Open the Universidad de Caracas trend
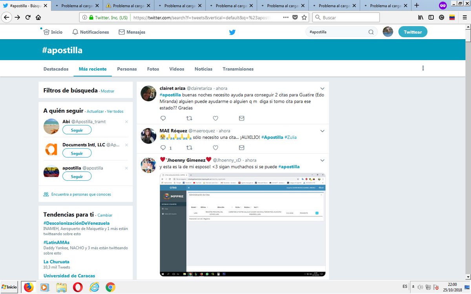This screenshot has height=294, width=471. [x=69, y=276]
